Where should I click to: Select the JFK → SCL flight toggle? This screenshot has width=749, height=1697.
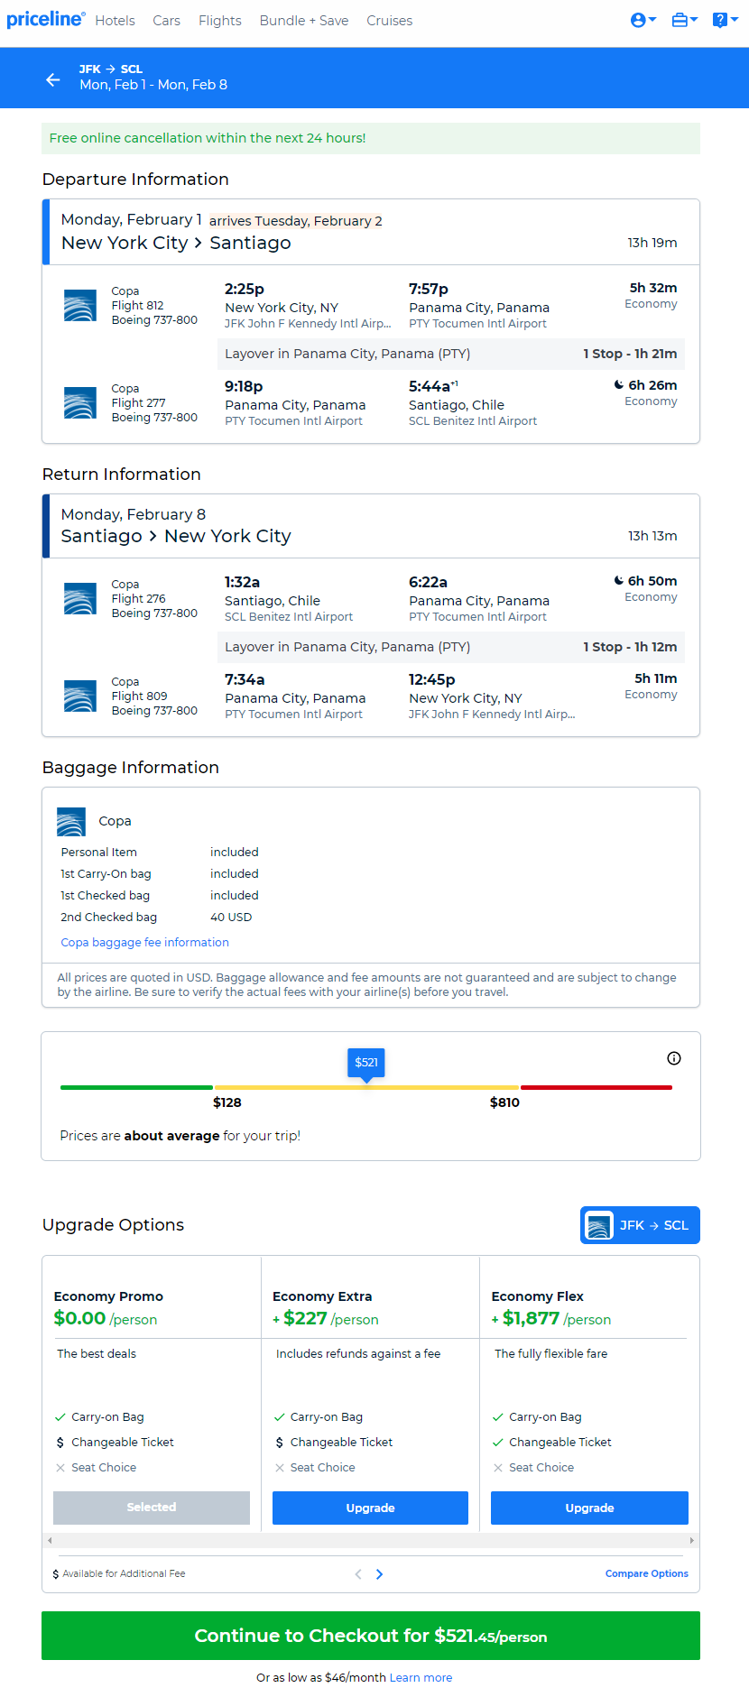coord(640,1225)
